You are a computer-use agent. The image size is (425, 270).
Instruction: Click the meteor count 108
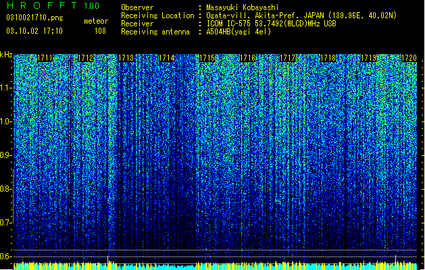click(x=100, y=31)
